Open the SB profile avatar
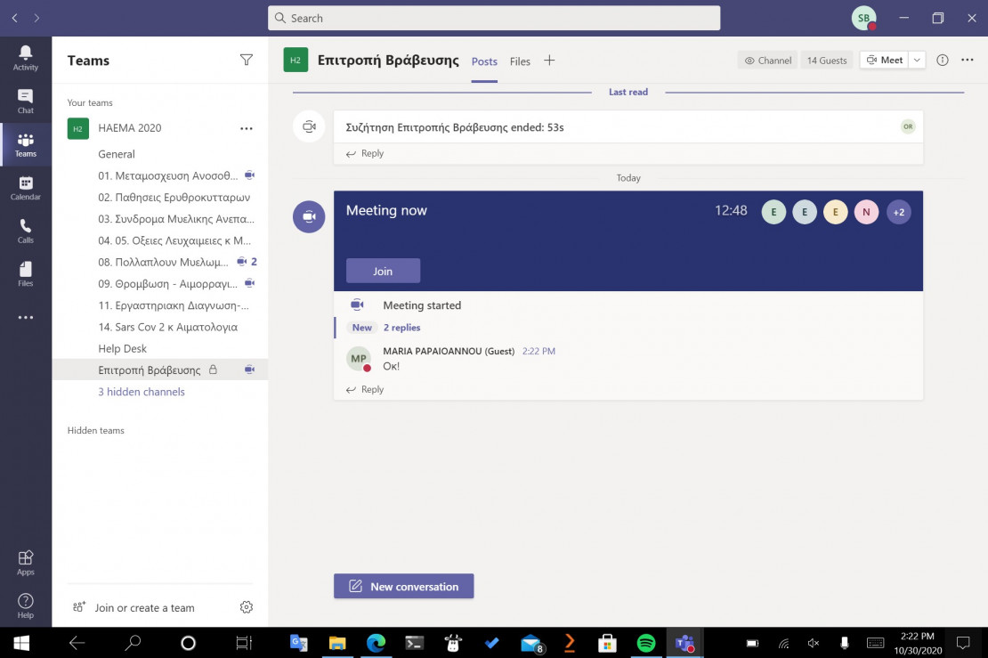This screenshot has height=658, width=988. pos(864,19)
